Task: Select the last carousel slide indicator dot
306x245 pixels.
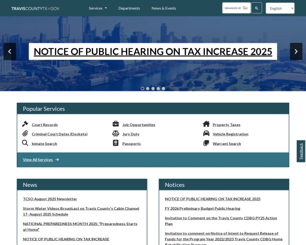Action: (x=163, y=88)
